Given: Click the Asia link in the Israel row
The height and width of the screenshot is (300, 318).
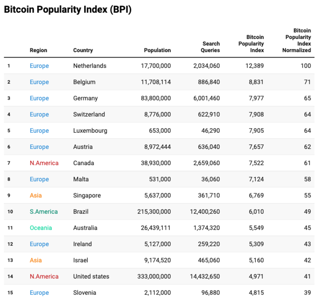Looking at the screenshot, I should [x=36, y=260].
